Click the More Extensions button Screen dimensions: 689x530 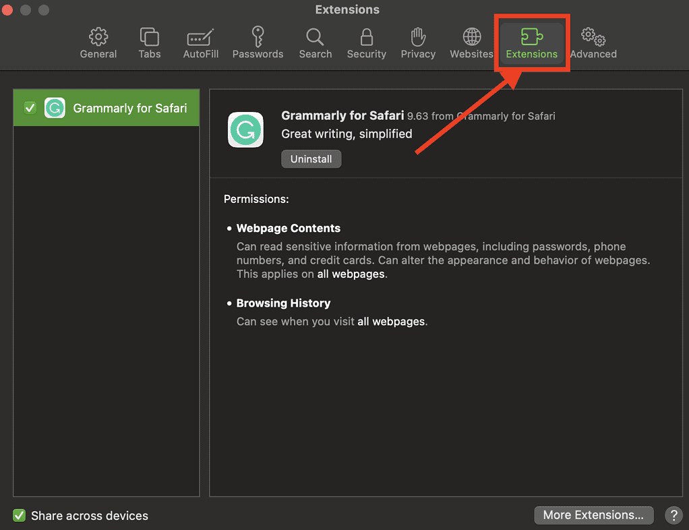pyautogui.click(x=594, y=515)
